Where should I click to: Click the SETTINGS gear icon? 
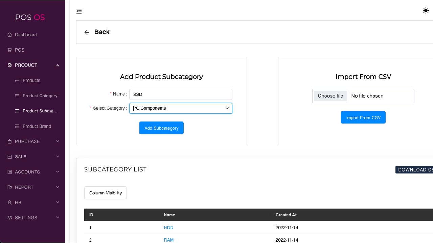point(9,218)
